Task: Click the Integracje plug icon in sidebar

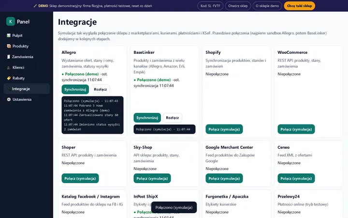Action: click(9, 89)
